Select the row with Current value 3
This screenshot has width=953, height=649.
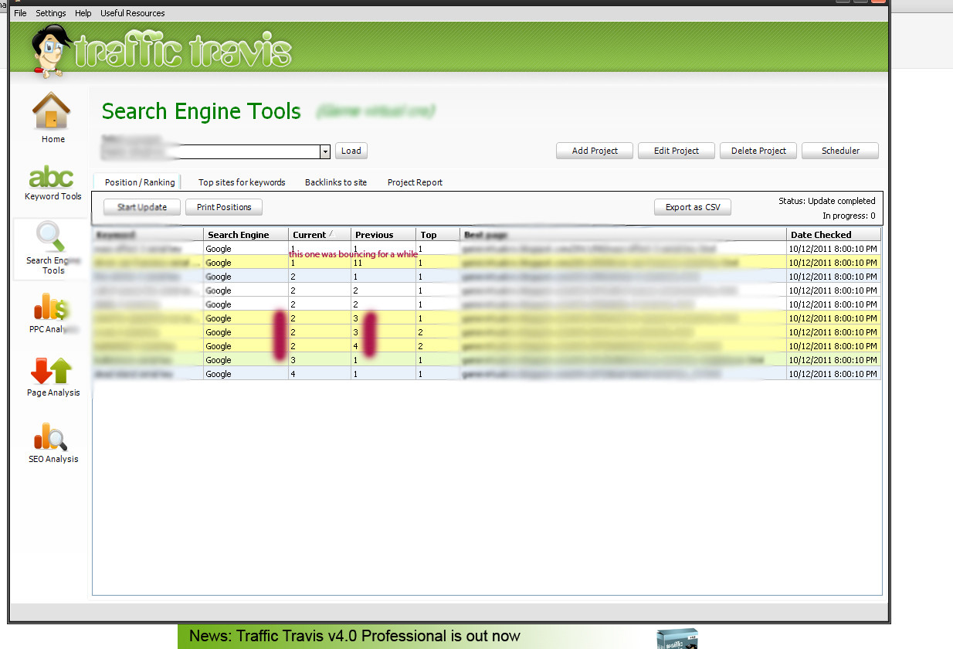[487, 360]
